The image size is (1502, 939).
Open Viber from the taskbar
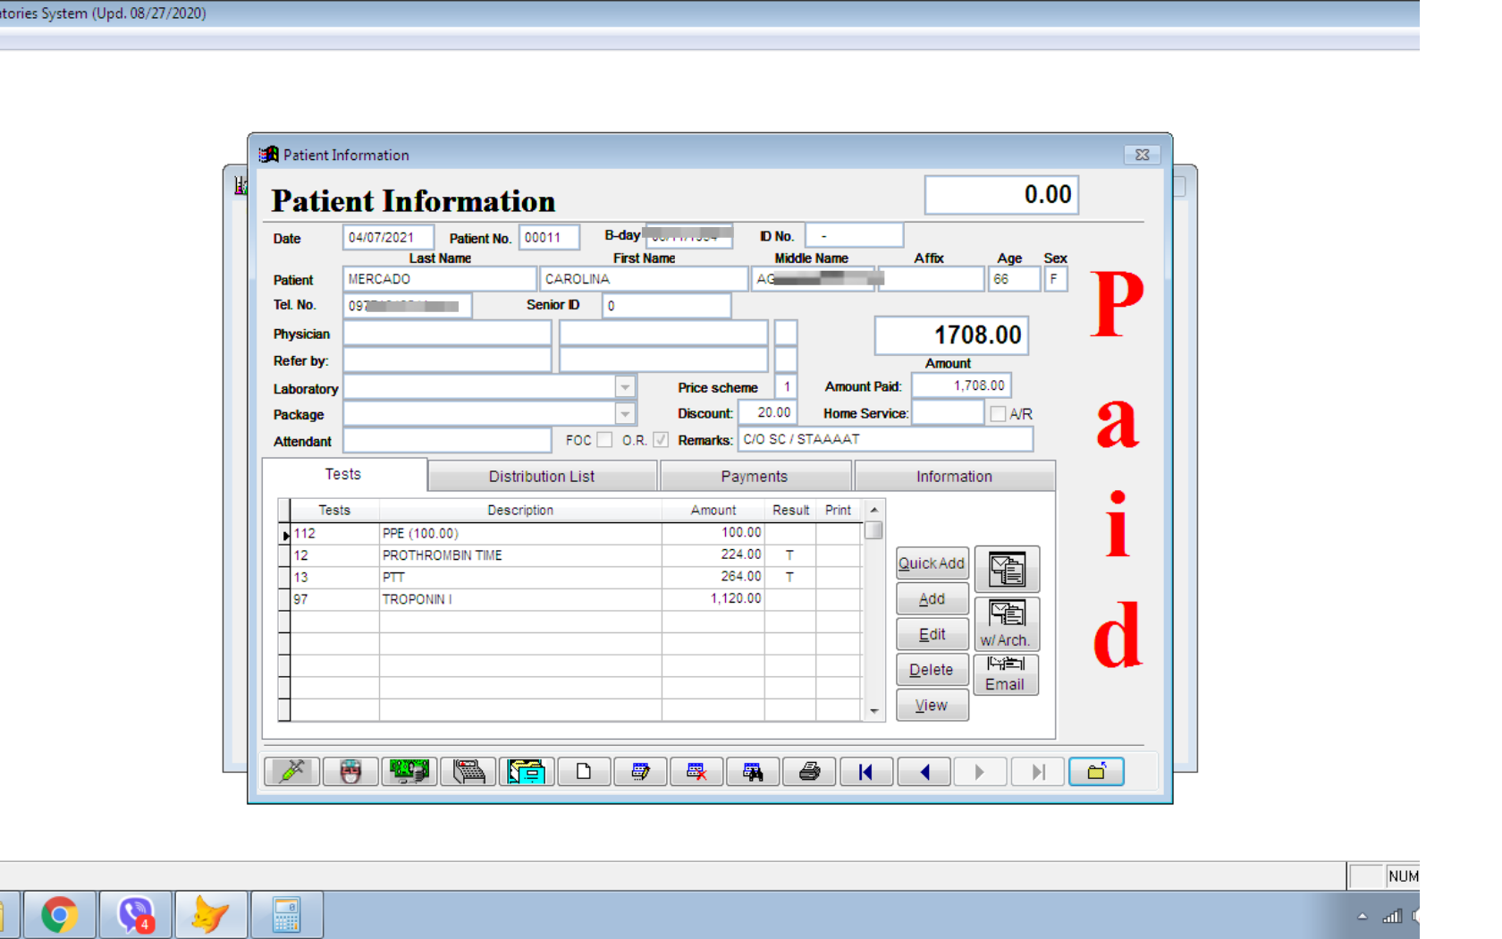135,915
